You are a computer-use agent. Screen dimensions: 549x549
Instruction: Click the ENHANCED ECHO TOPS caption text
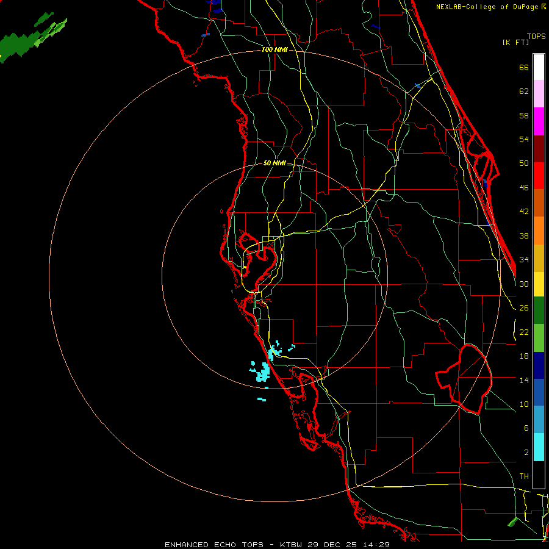click(214, 545)
